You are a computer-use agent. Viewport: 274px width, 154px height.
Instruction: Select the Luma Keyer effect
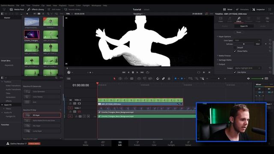tap(42, 131)
